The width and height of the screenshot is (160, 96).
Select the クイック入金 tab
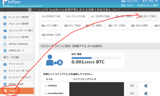click(x=75, y=16)
